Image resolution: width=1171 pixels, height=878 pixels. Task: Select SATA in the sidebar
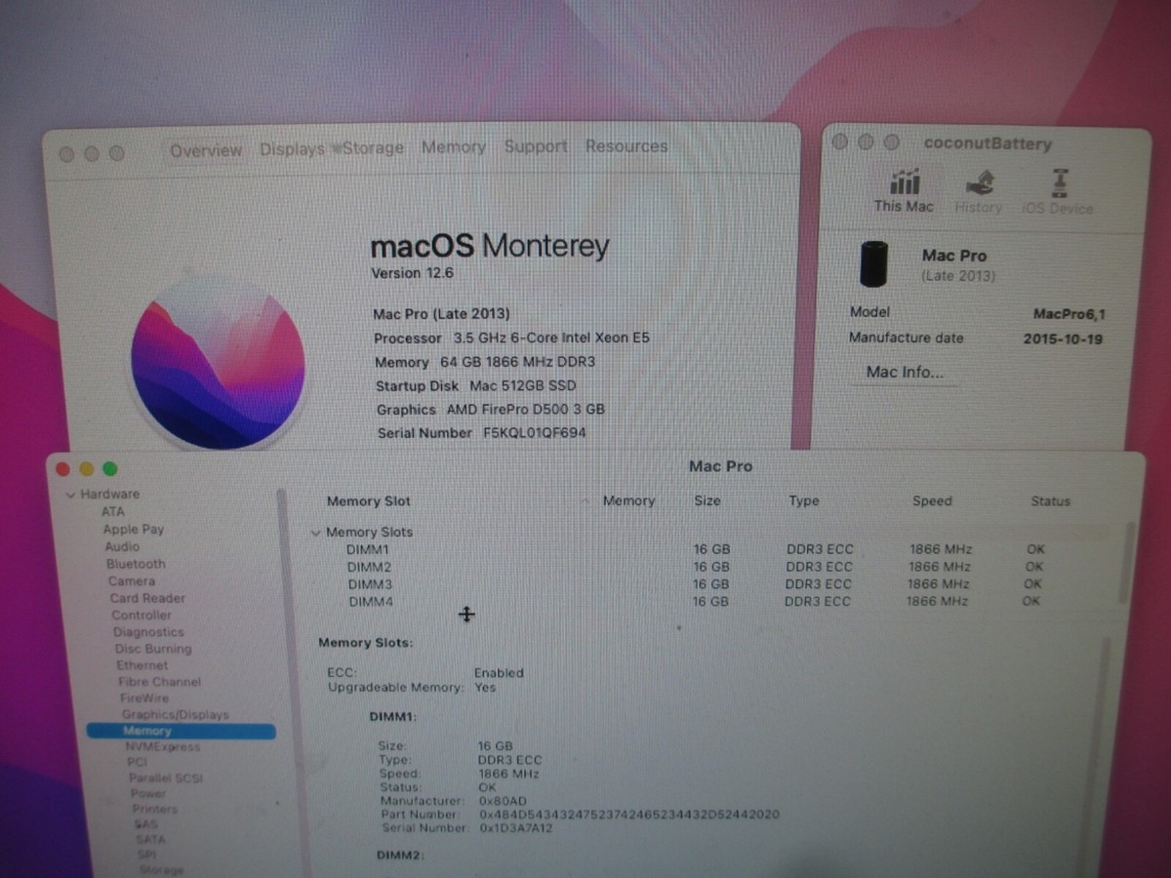(150, 839)
